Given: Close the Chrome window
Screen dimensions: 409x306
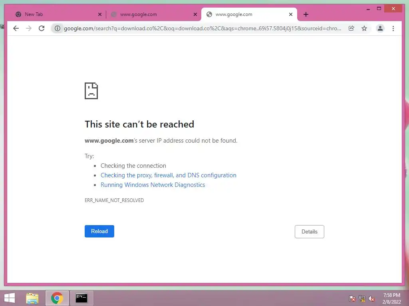Looking at the screenshot, I should click(393, 9).
